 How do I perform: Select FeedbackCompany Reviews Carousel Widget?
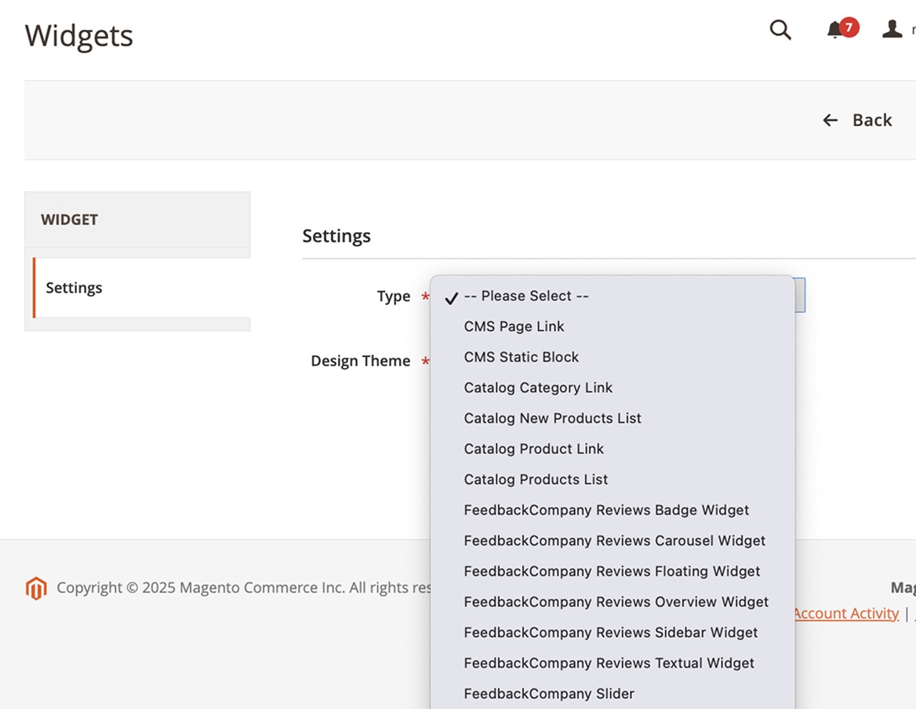612,541
